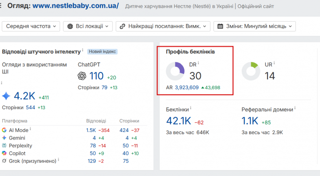Viewport: 320px width, 176px height.
Task: Click the info icon next to Беклінки
Action: click(x=190, y=108)
